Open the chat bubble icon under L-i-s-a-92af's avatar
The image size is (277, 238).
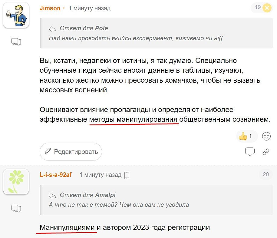[16, 208]
